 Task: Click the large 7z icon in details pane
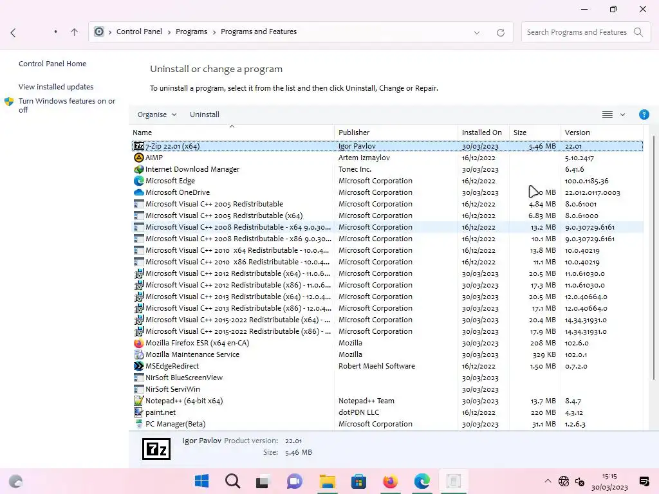pos(156,449)
